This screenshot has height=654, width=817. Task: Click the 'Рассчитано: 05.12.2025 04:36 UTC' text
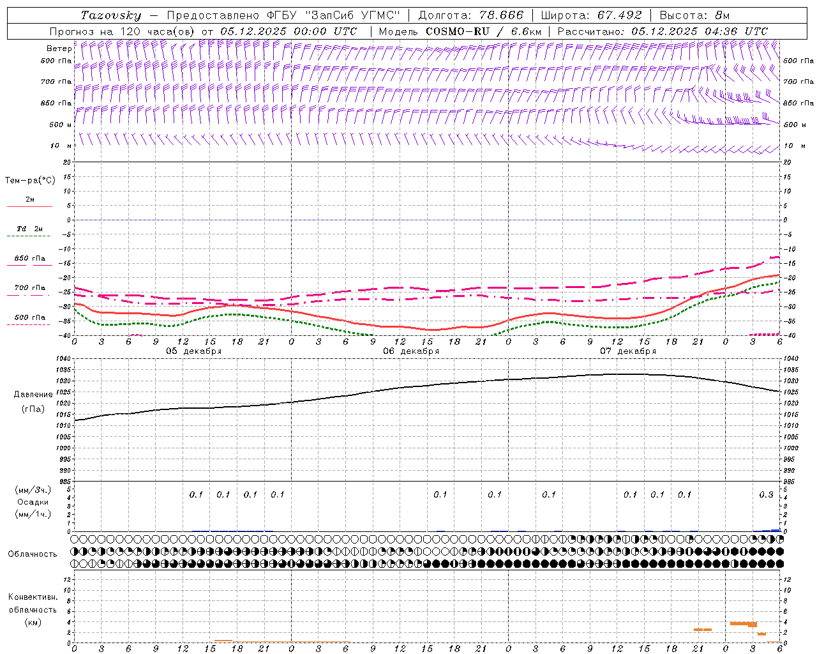click(663, 31)
